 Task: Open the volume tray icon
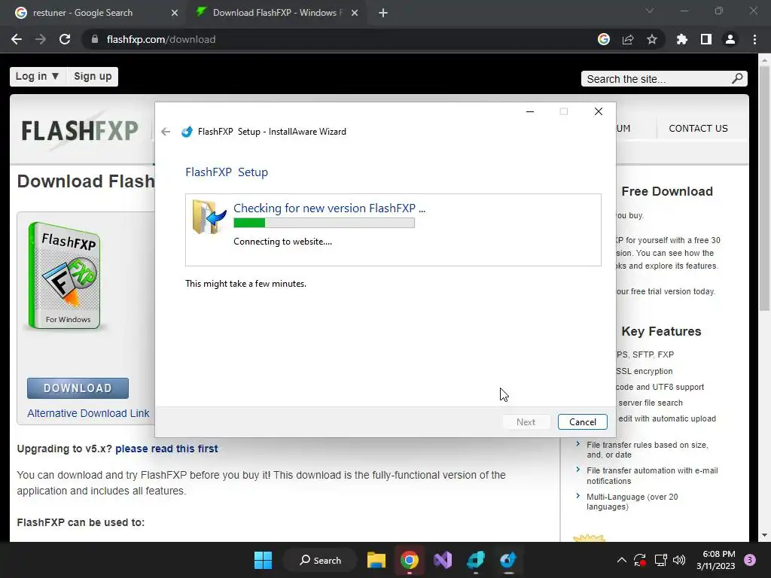pyautogui.click(x=679, y=560)
